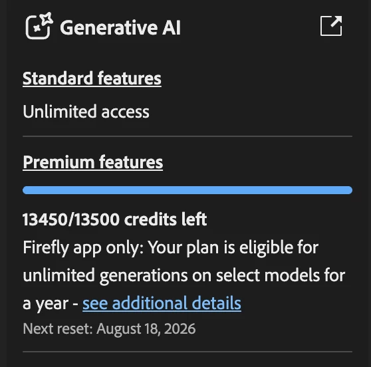Select the Generative AI panel heading

click(120, 28)
